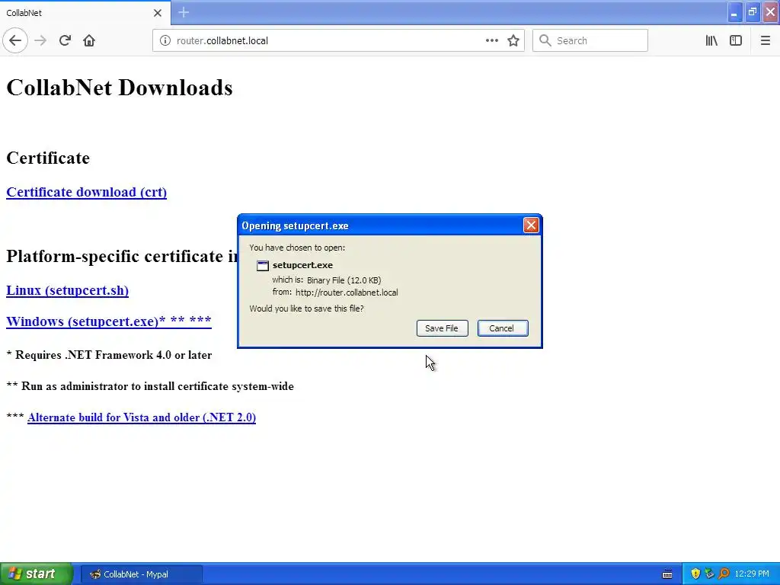
Task: Click the Run as administrator note text
Action: tap(150, 386)
